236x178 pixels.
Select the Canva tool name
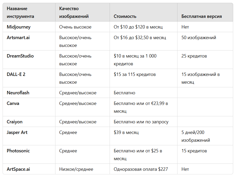point(13,103)
